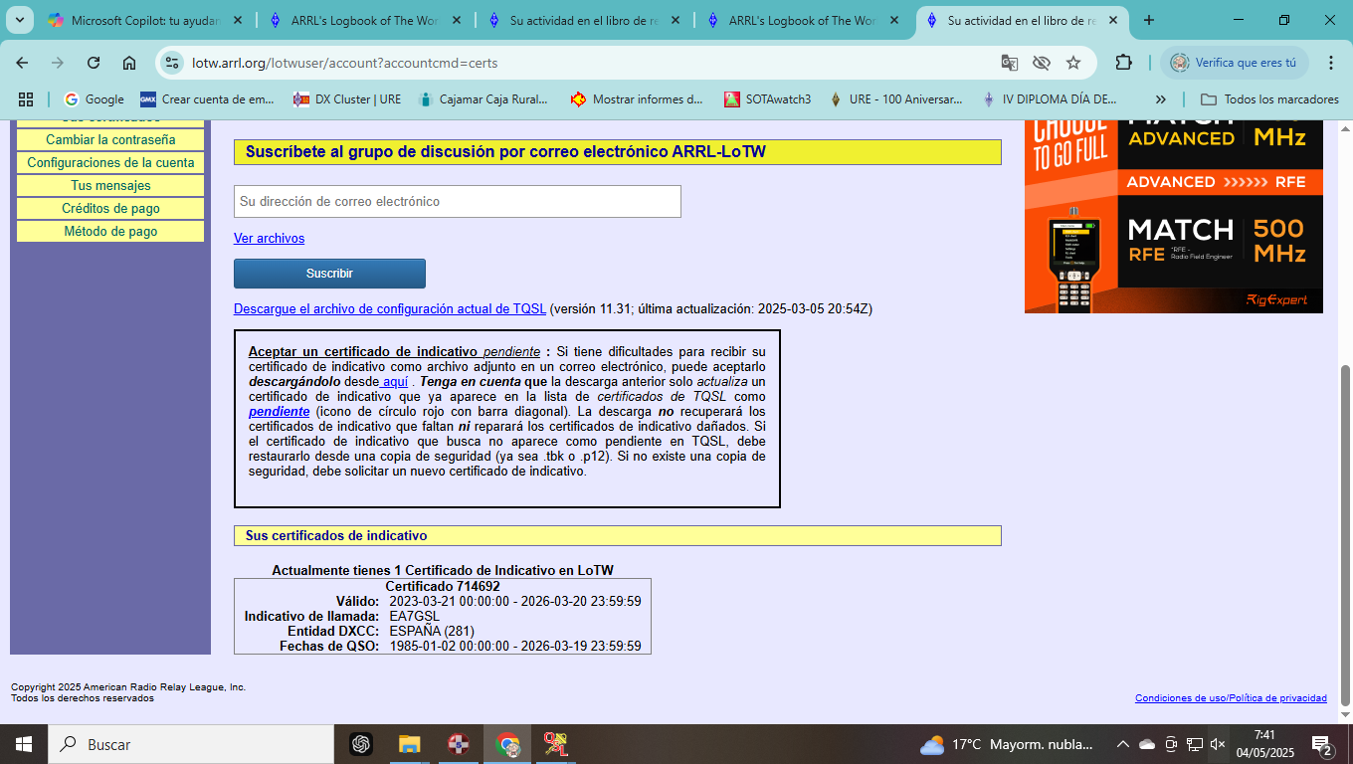This screenshot has height=764, width=1353.
Task: Click the Verifica que eres tú button
Action: tap(1235, 63)
